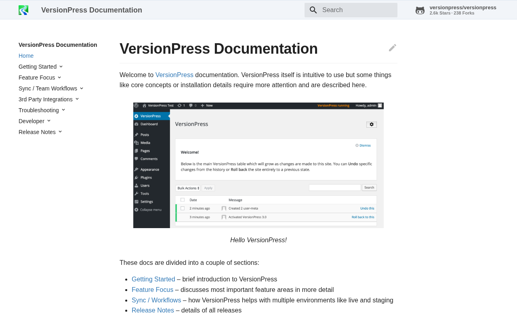Expand Release Notes in sidebar
This screenshot has height=323, width=517.
coord(60,132)
